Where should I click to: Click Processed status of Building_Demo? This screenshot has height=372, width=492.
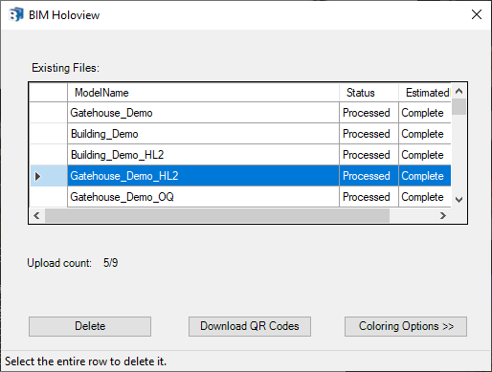click(x=369, y=134)
